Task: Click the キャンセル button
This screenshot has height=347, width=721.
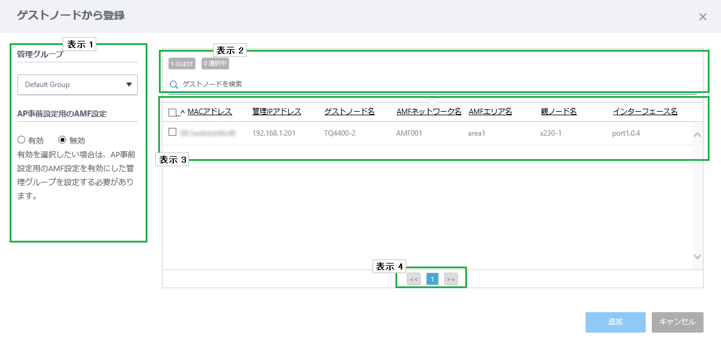Action: [677, 322]
